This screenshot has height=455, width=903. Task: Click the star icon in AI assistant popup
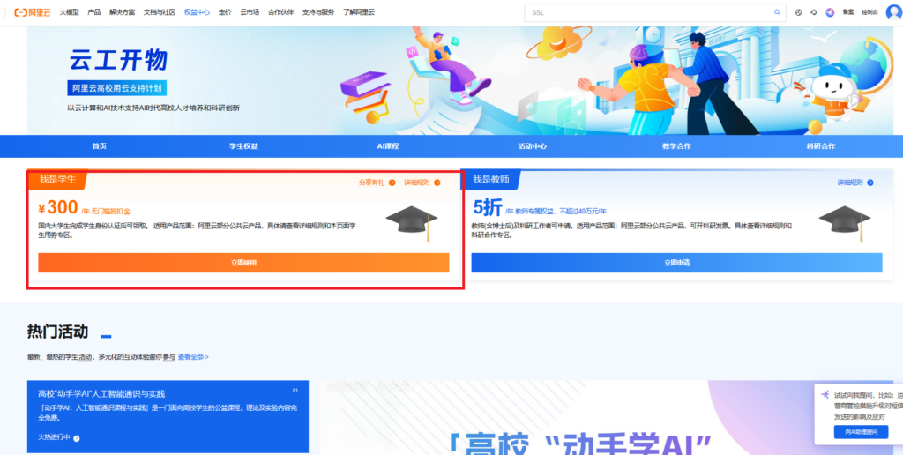pos(825,394)
